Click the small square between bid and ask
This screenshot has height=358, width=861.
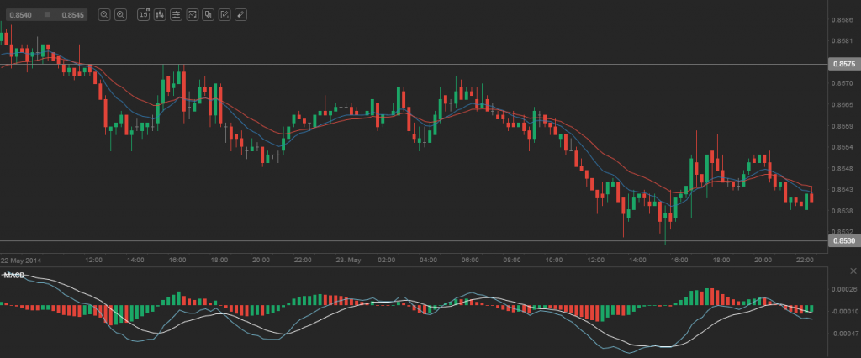point(46,15)
